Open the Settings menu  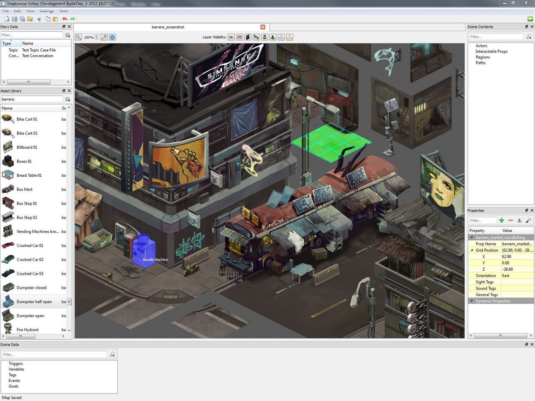tap(46, 11)
